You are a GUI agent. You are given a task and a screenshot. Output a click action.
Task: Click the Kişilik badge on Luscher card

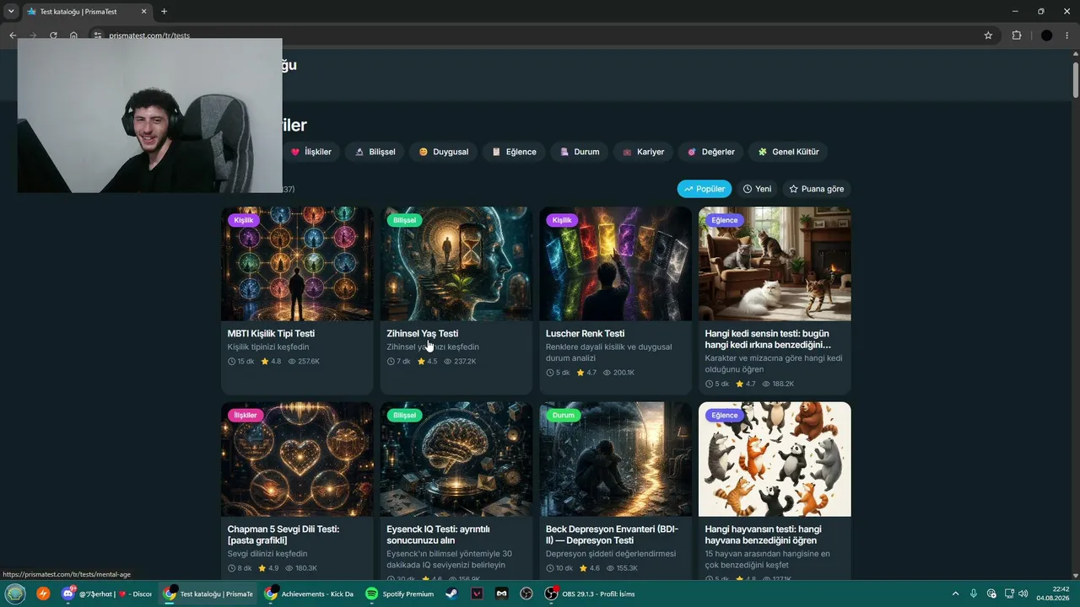[x=562, y=220]
